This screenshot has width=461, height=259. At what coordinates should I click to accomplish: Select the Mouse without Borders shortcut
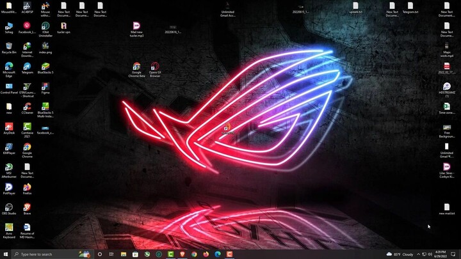[45, 10]
